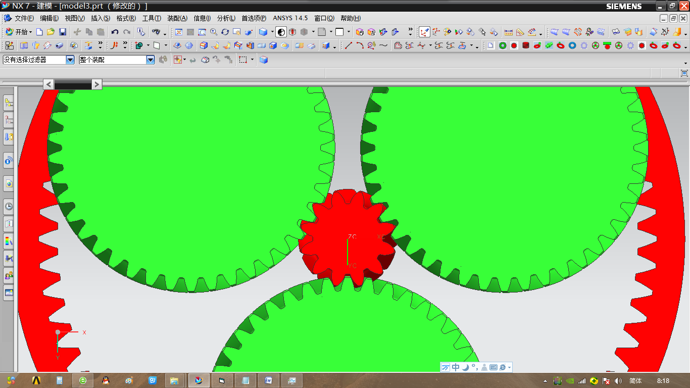Click the black scroller thumb between arrows
The width and height of the screenshot is (690, 388).
click(73, 84)
